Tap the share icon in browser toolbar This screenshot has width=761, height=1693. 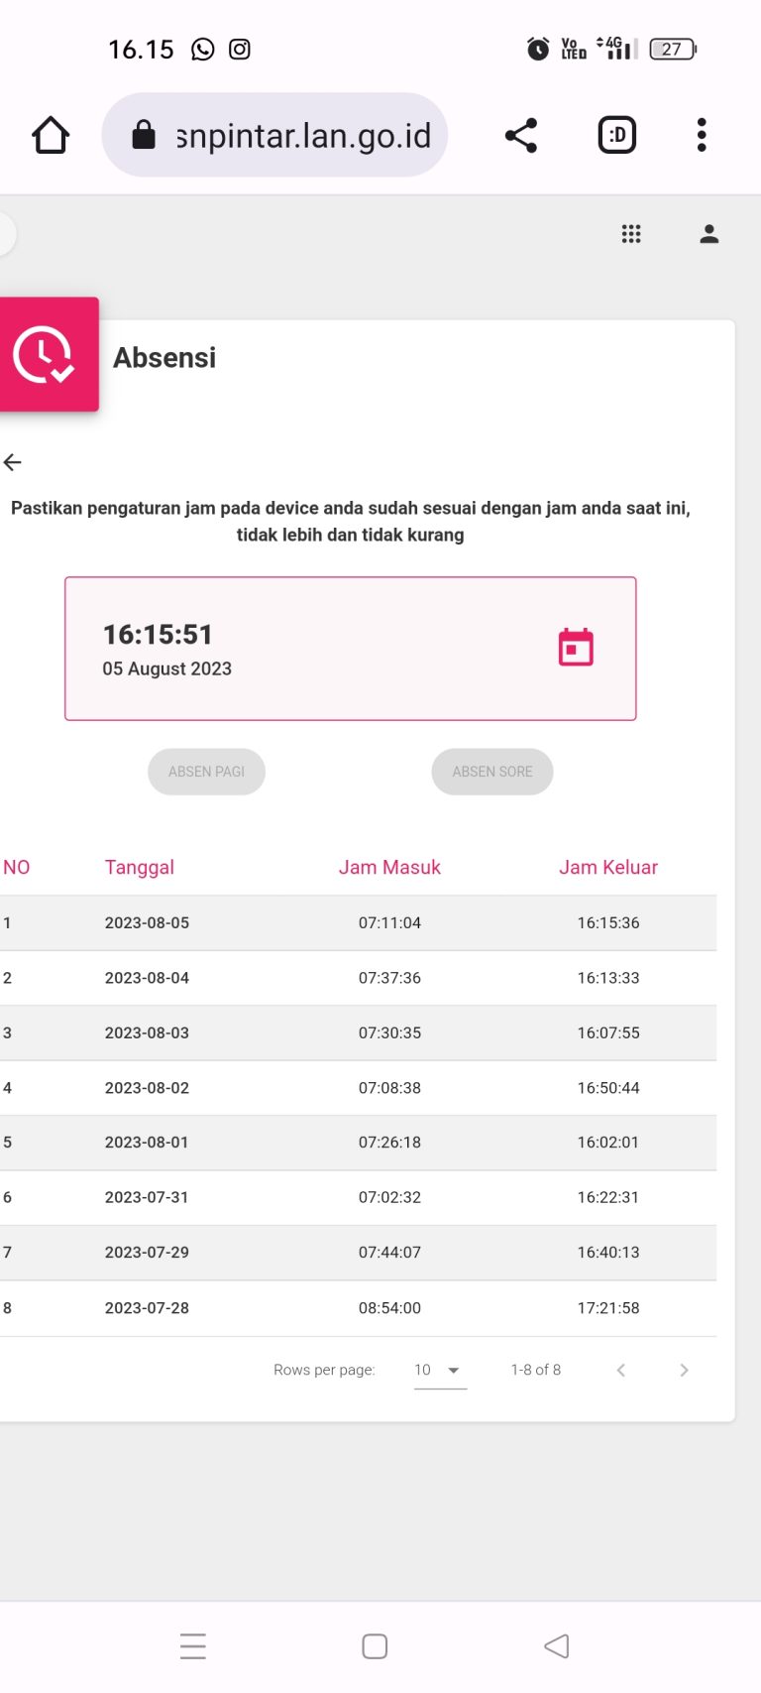521,135
